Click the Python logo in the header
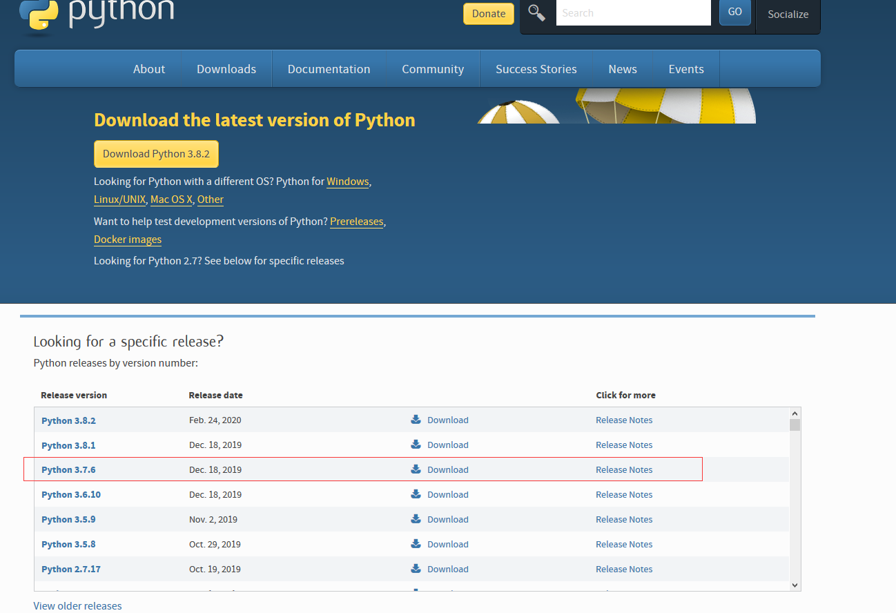The width and height of the screenshot is (896, 613). click(38, 15)
